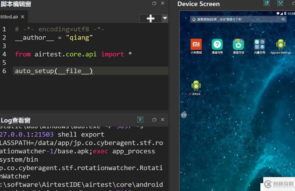Open the 小米商城 app on device screen
This screenshot has width=295, height=191.
(196, 44)
